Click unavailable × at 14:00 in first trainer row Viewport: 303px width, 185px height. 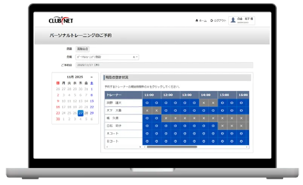[x=204, y=103]
